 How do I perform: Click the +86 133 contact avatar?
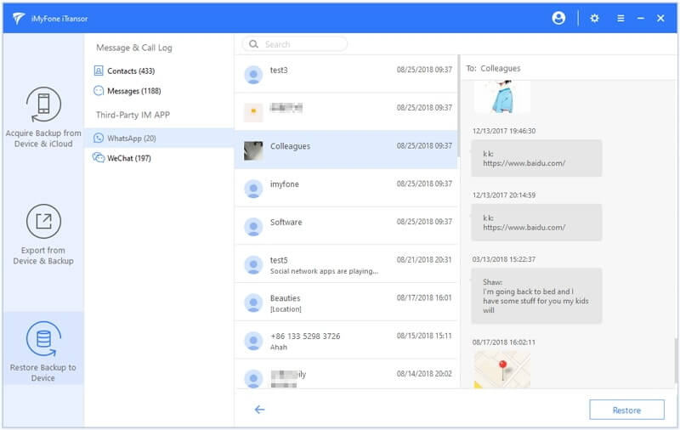(253, 341)
